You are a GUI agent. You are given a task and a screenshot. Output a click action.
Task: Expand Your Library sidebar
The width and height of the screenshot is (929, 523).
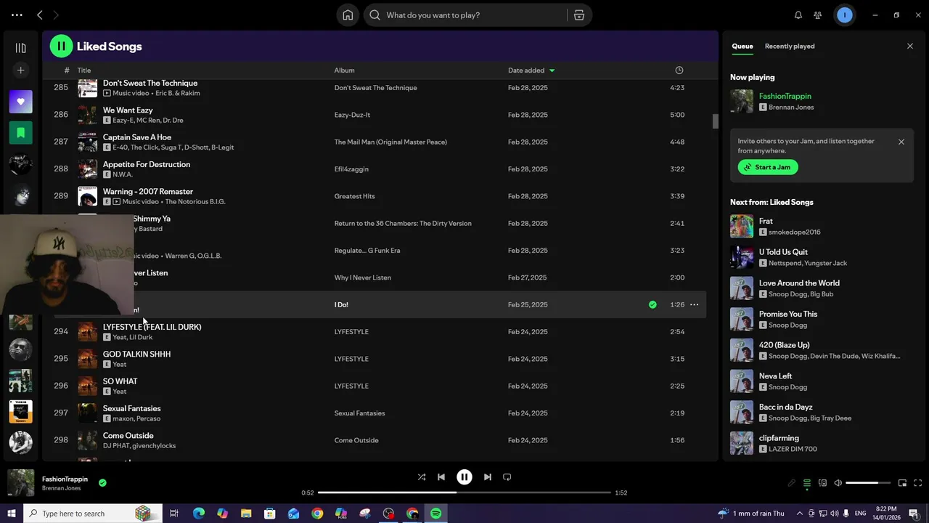(x=20, y=48)
